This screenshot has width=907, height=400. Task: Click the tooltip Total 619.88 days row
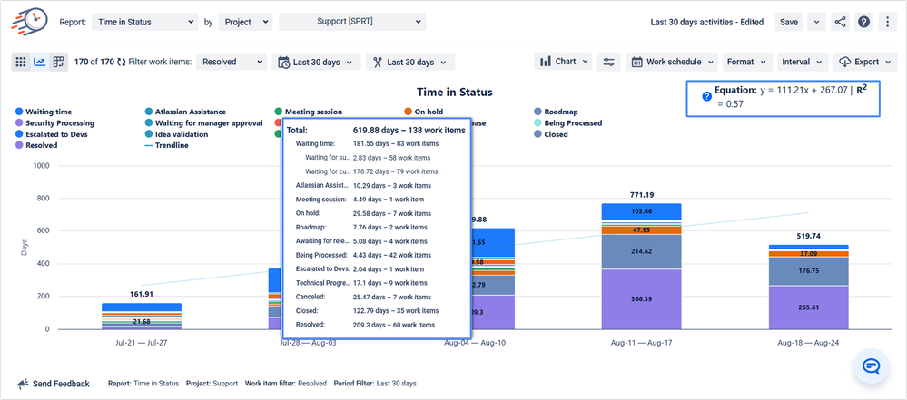[376, 131]
